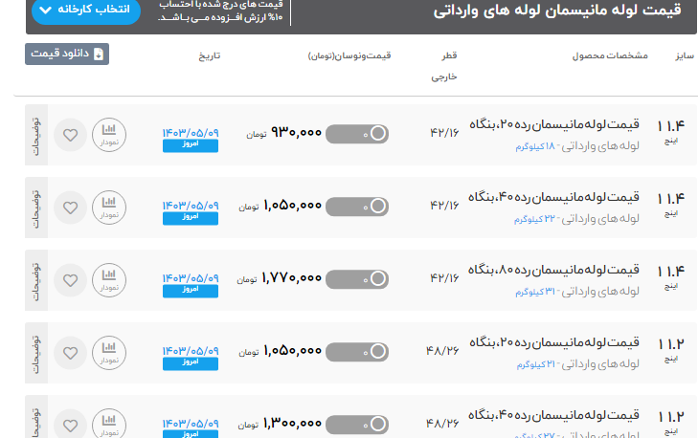Favorite the 930,000 toman pipe with heart icon
This screenshot has width=698, height=438.
(70, 135)
